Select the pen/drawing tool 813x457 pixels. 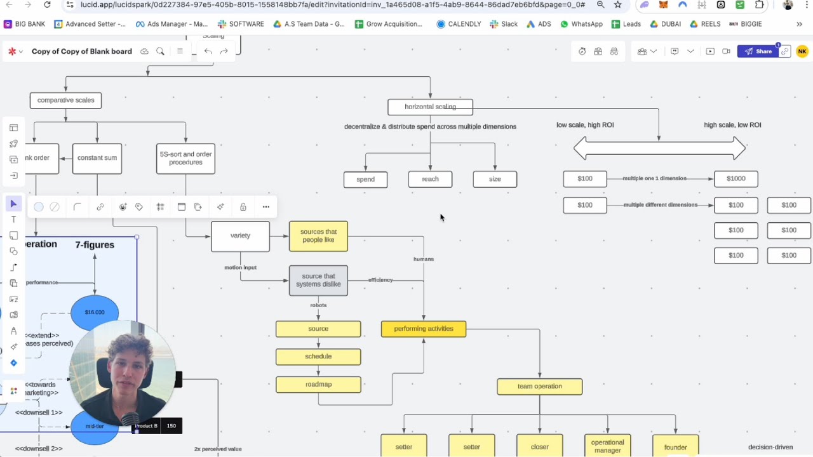tap(13, 331)
